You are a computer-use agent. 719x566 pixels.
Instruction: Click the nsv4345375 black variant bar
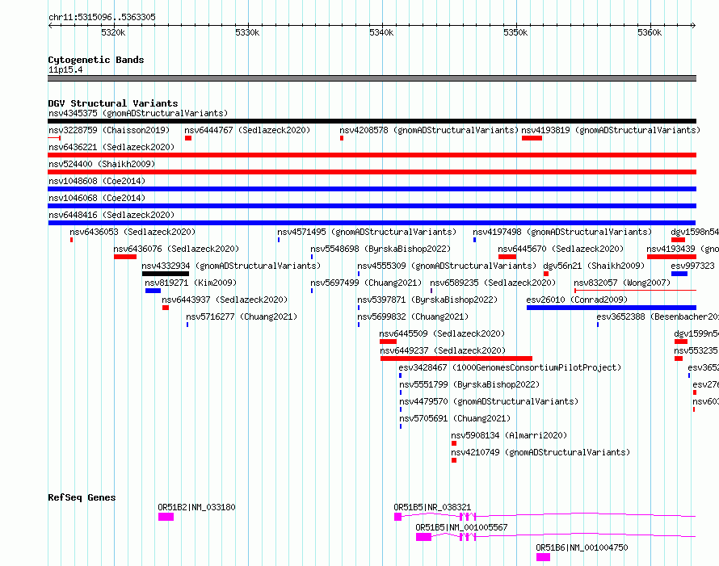pos(372,121)
